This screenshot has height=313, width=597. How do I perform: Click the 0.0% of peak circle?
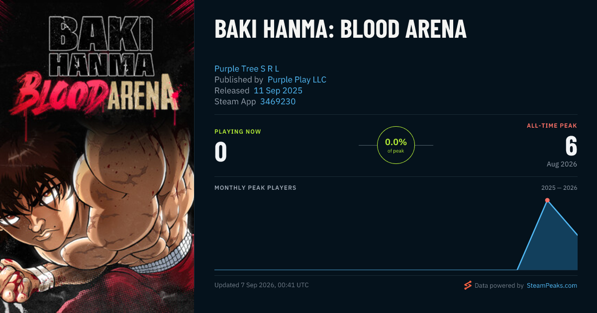[396, 145]
